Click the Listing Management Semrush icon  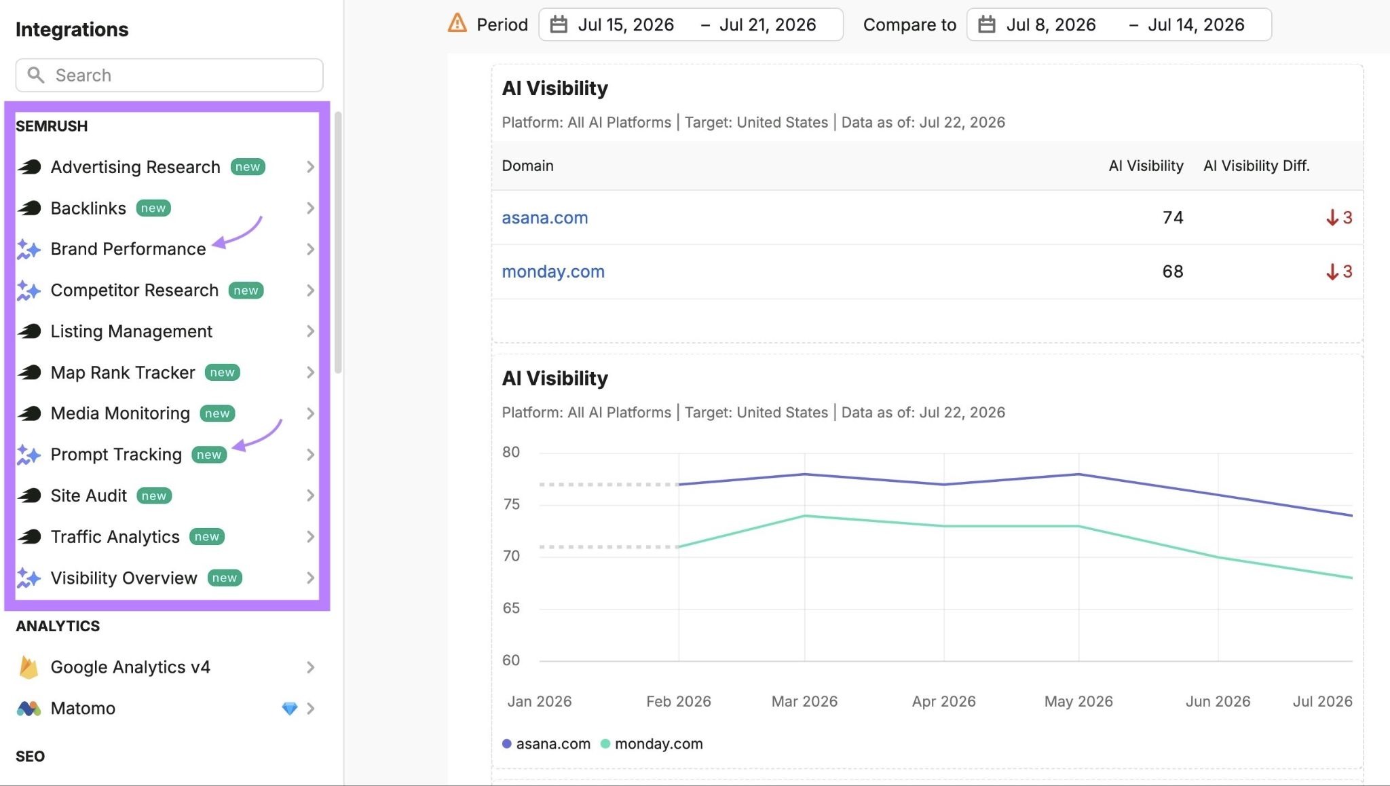(x=29, y=331)
